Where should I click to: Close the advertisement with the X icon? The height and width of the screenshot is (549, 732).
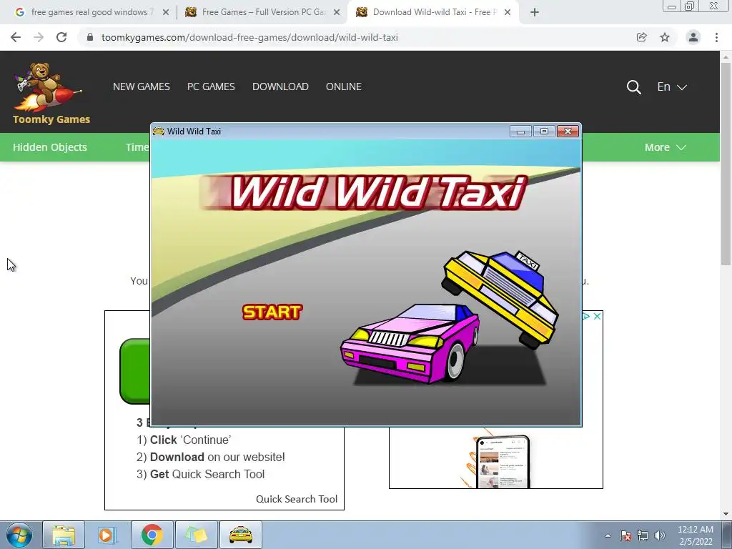tap(597, 317)
